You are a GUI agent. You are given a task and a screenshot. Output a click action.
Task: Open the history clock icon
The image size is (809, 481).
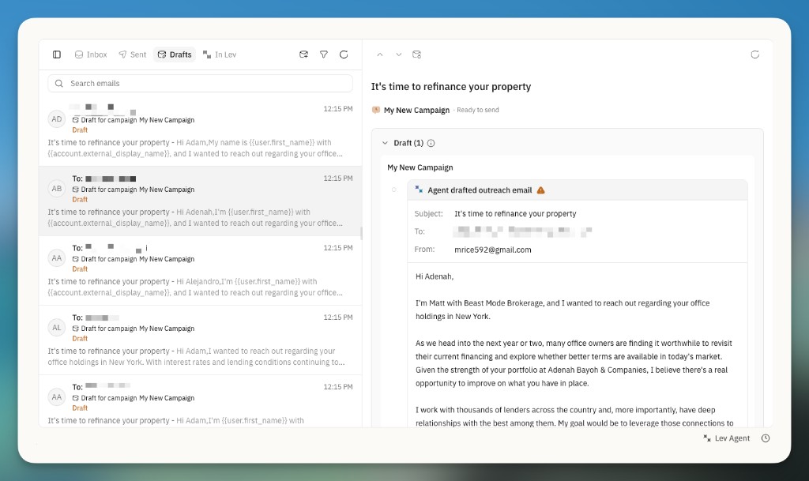point(766,438)
